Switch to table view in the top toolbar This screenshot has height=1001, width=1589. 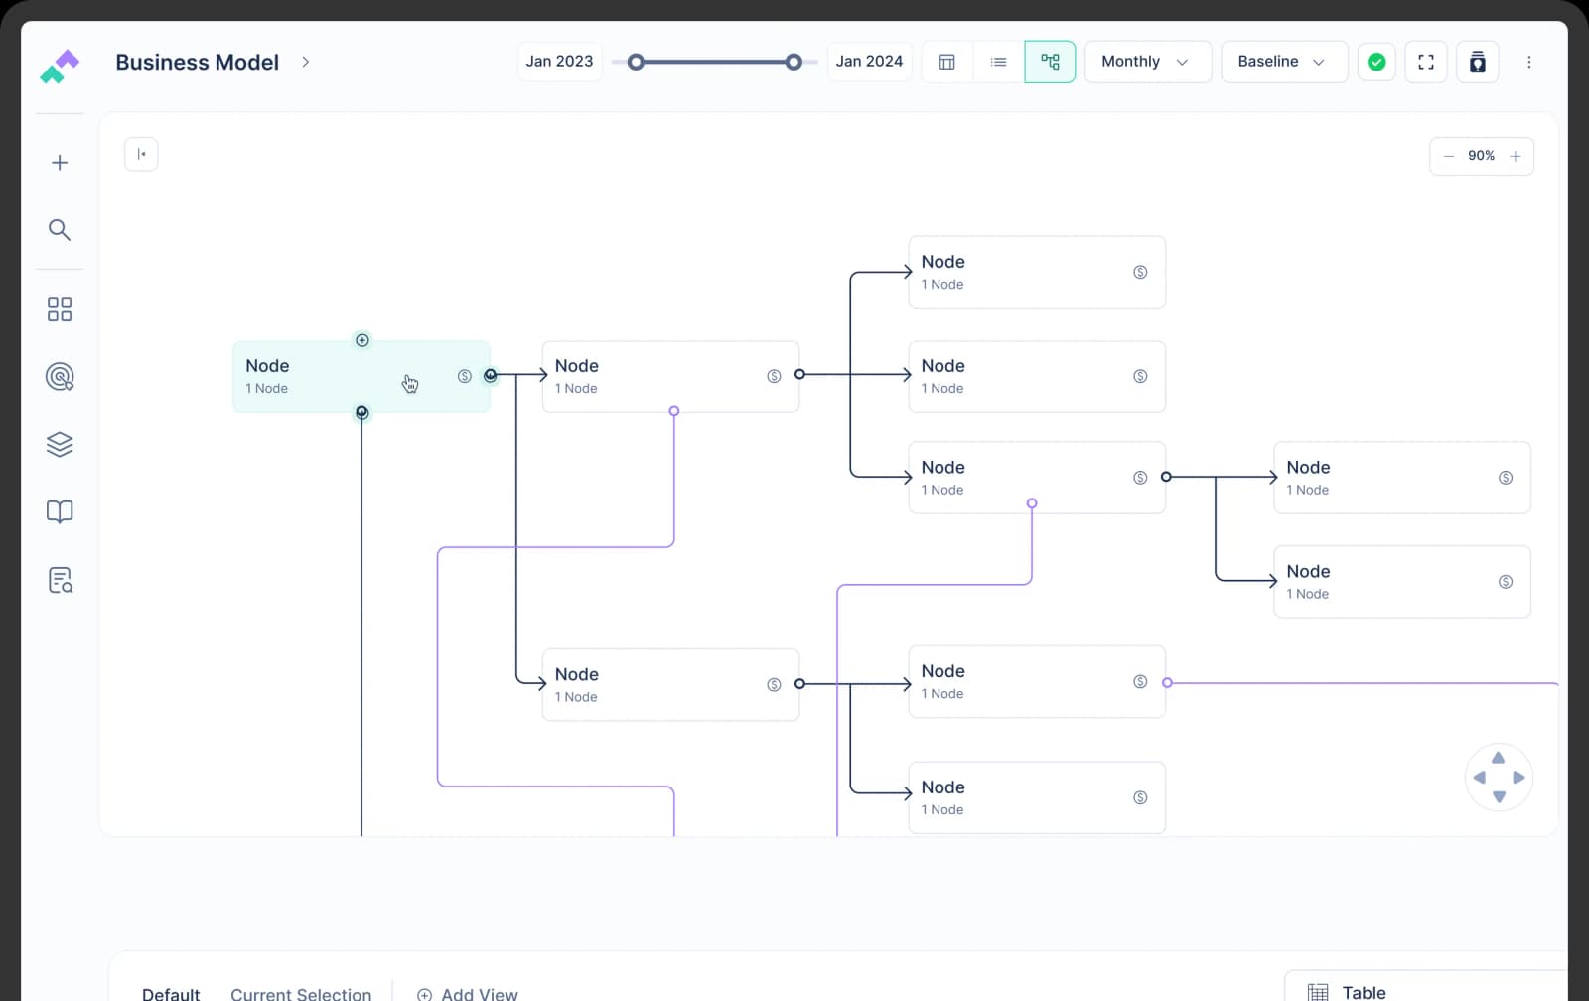(x=947, y=62)
